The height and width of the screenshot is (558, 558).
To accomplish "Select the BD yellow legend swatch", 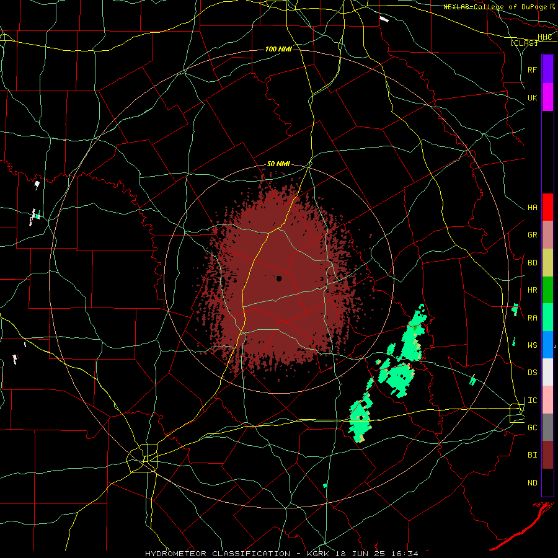I will (547, 262).
